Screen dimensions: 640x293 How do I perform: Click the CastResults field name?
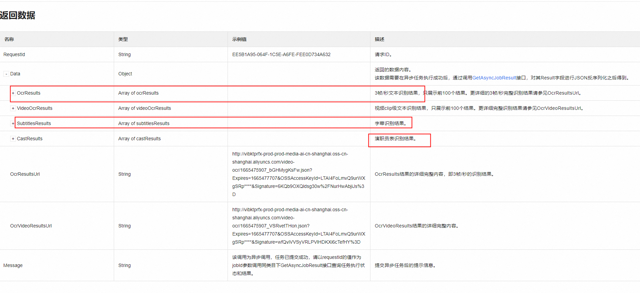[30, 139]
